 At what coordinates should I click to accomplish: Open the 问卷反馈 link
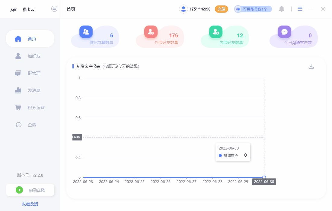[x=30, y=204]
